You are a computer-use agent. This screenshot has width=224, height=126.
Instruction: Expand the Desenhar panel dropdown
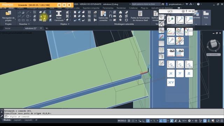coord(29,24)
